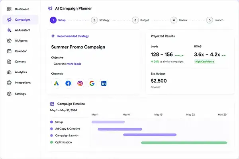The height and width of the screenshot is (159, 239).
Task: Select the Instagram channel icon
Action: tap(80, 83)
